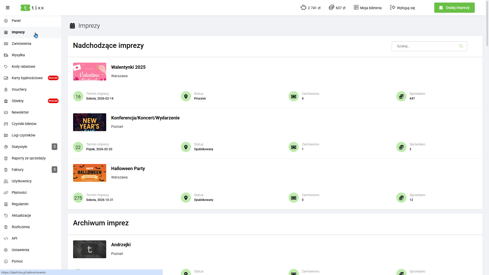
Task: Open Statystyki with badge 3
Action: pyautogui.click(x=19, y=147)
